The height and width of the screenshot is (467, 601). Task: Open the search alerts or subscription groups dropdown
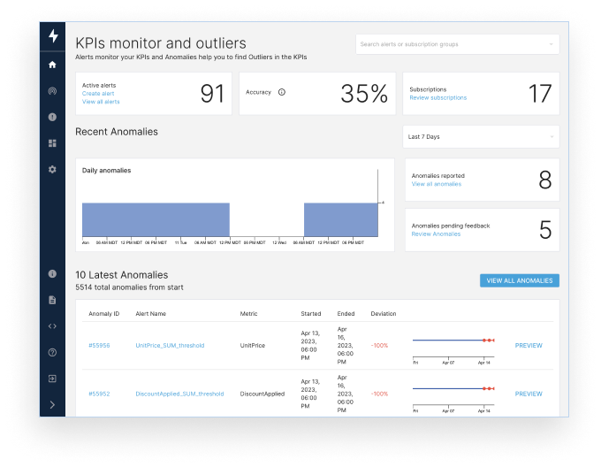click(457, 44)
